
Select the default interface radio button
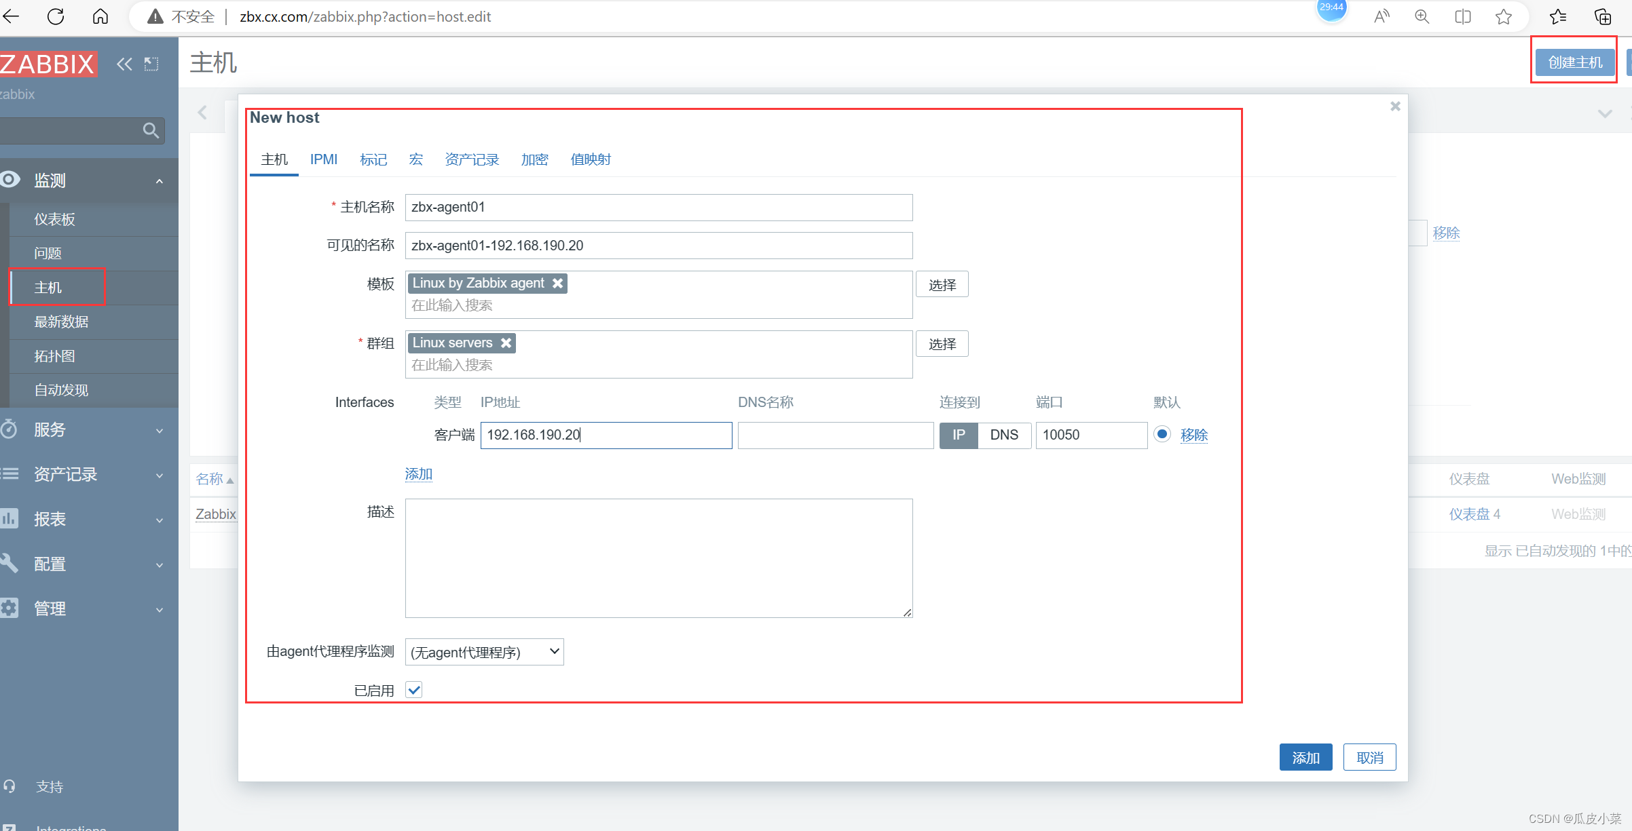(1162, 434)
